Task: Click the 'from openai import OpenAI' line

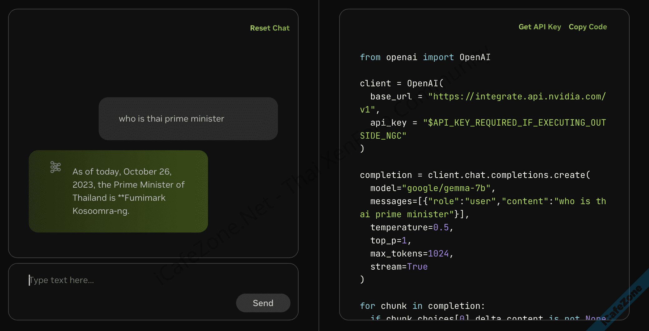Action: tap(425, 57)
